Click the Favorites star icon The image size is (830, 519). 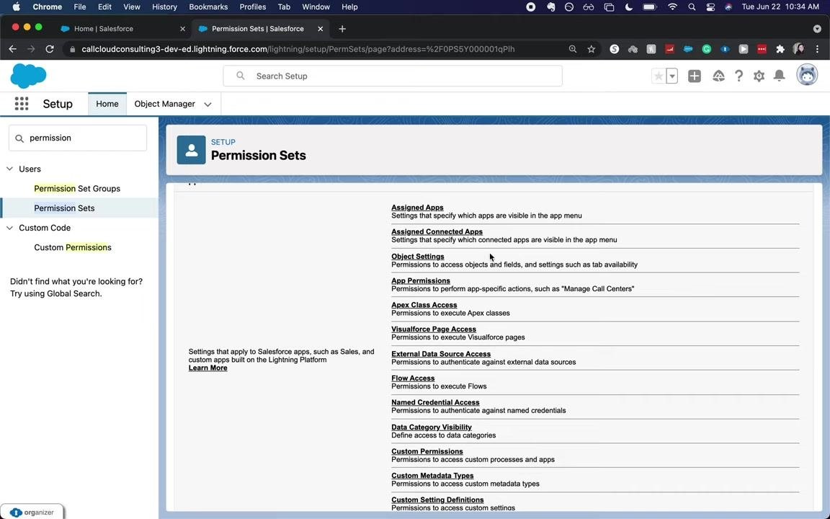[x=659, y=76]
